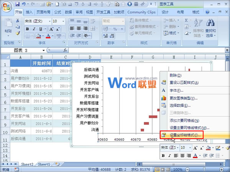
Task: Open font size dropdown showing 10
Action: [63, 21]
